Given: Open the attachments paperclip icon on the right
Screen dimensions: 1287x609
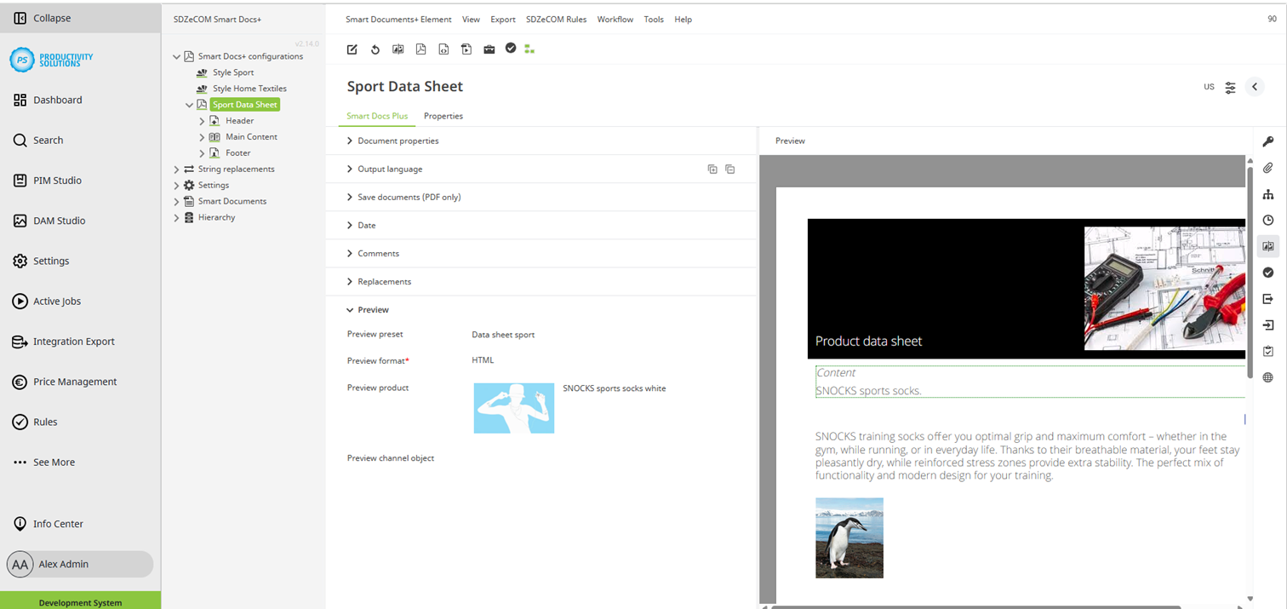Looking at the screenshot, I should point(1268,168).
